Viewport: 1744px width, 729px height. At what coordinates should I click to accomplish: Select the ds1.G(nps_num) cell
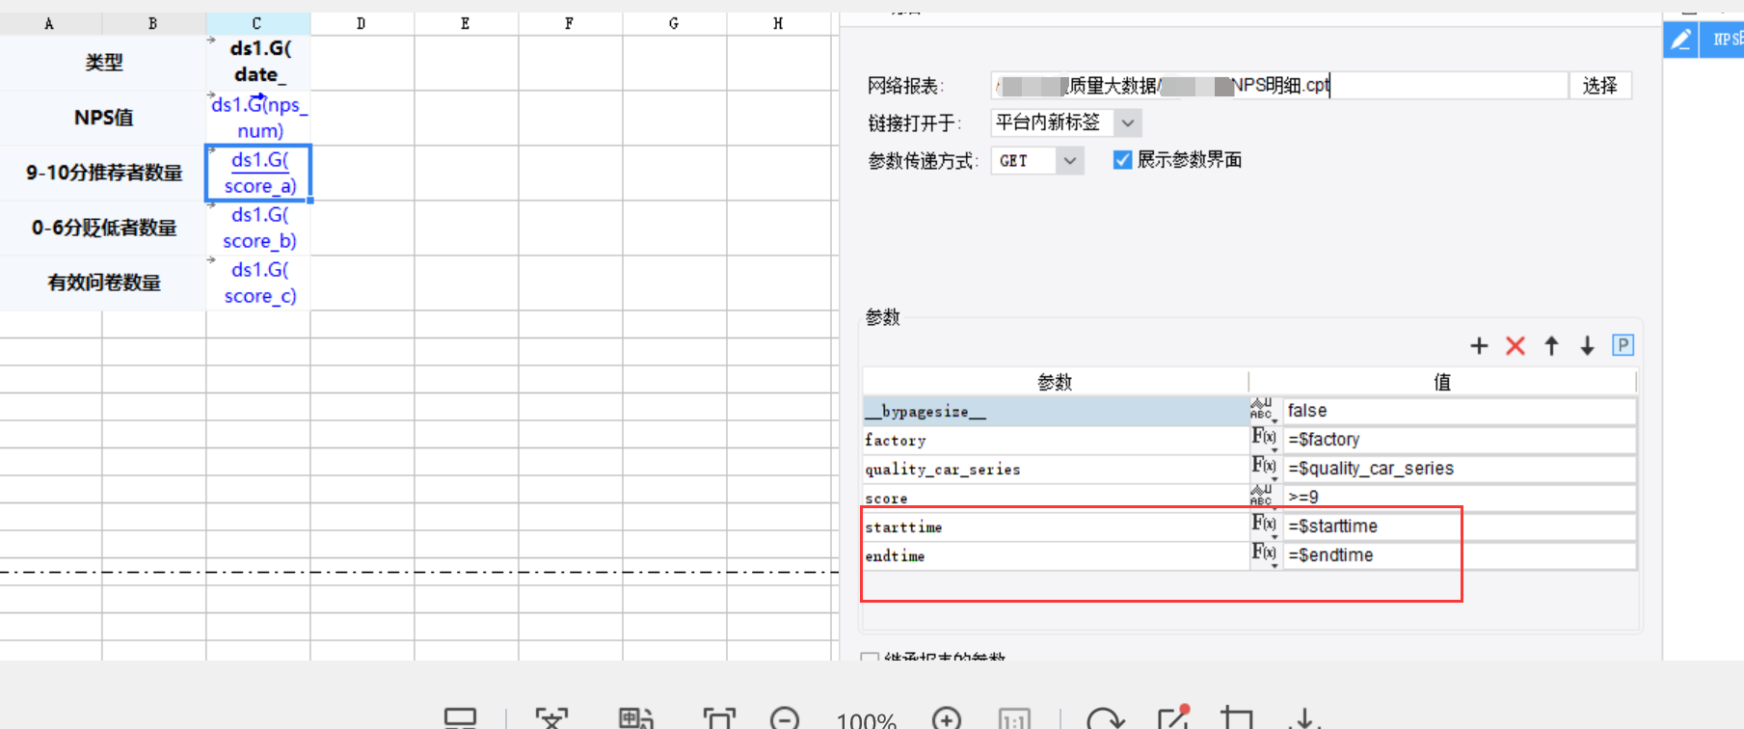tap(258, 118)
